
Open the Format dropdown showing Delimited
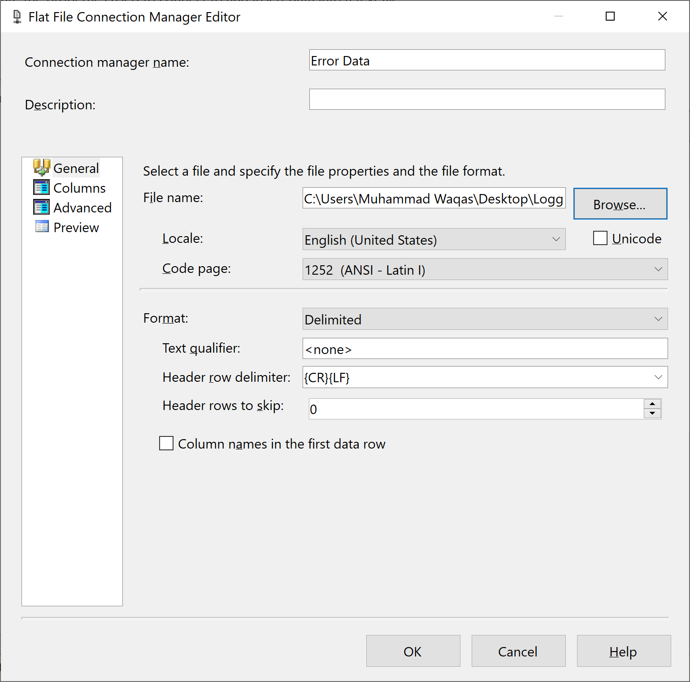point(658,319)
